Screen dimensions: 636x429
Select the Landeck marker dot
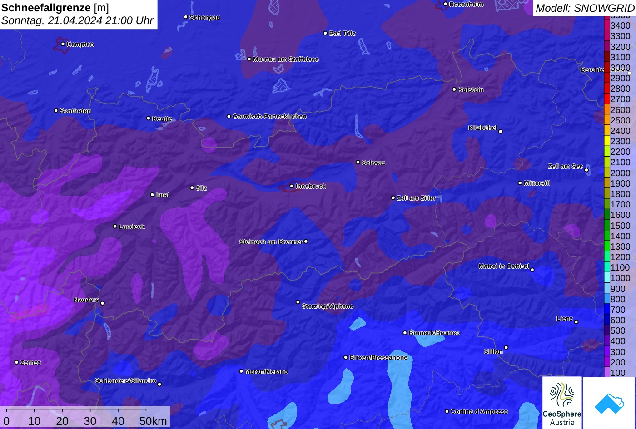115,227
